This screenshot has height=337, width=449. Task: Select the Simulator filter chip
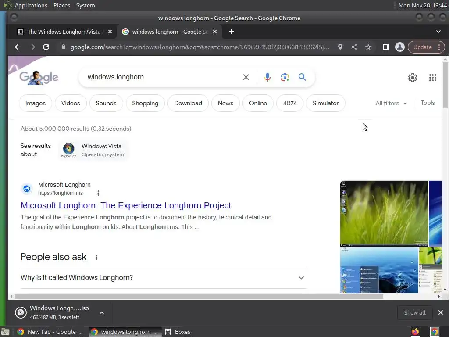coord(326,103)
